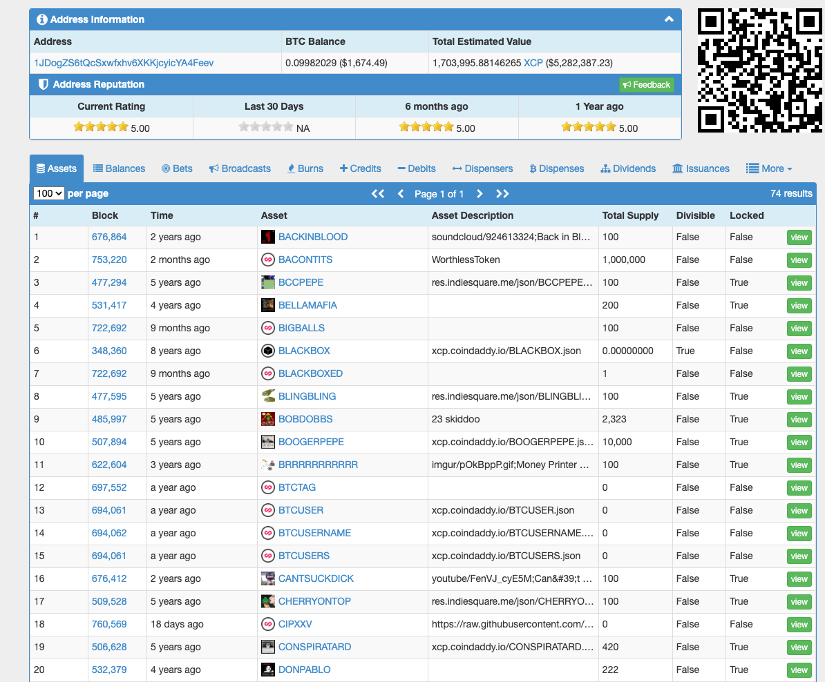This screenshot has width=825, height=682.
Task: Click the 6 months ago star rating
Action: [426, 127]
